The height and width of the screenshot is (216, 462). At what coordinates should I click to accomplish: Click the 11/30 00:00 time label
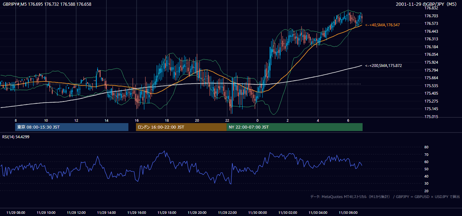pos(257,213)
